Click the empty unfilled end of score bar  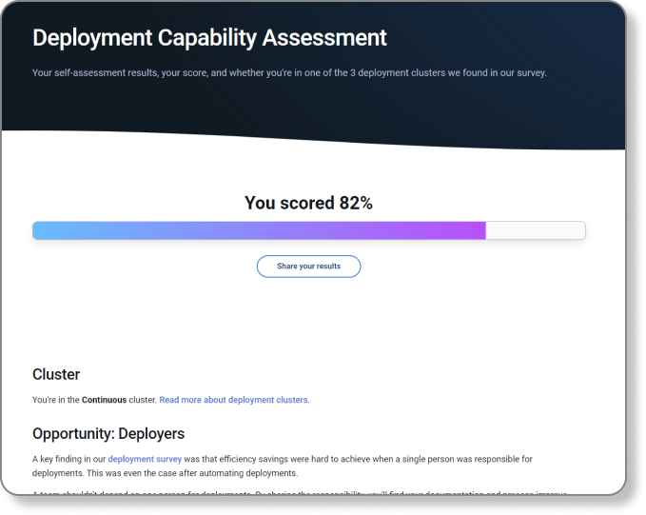[535, 230]
